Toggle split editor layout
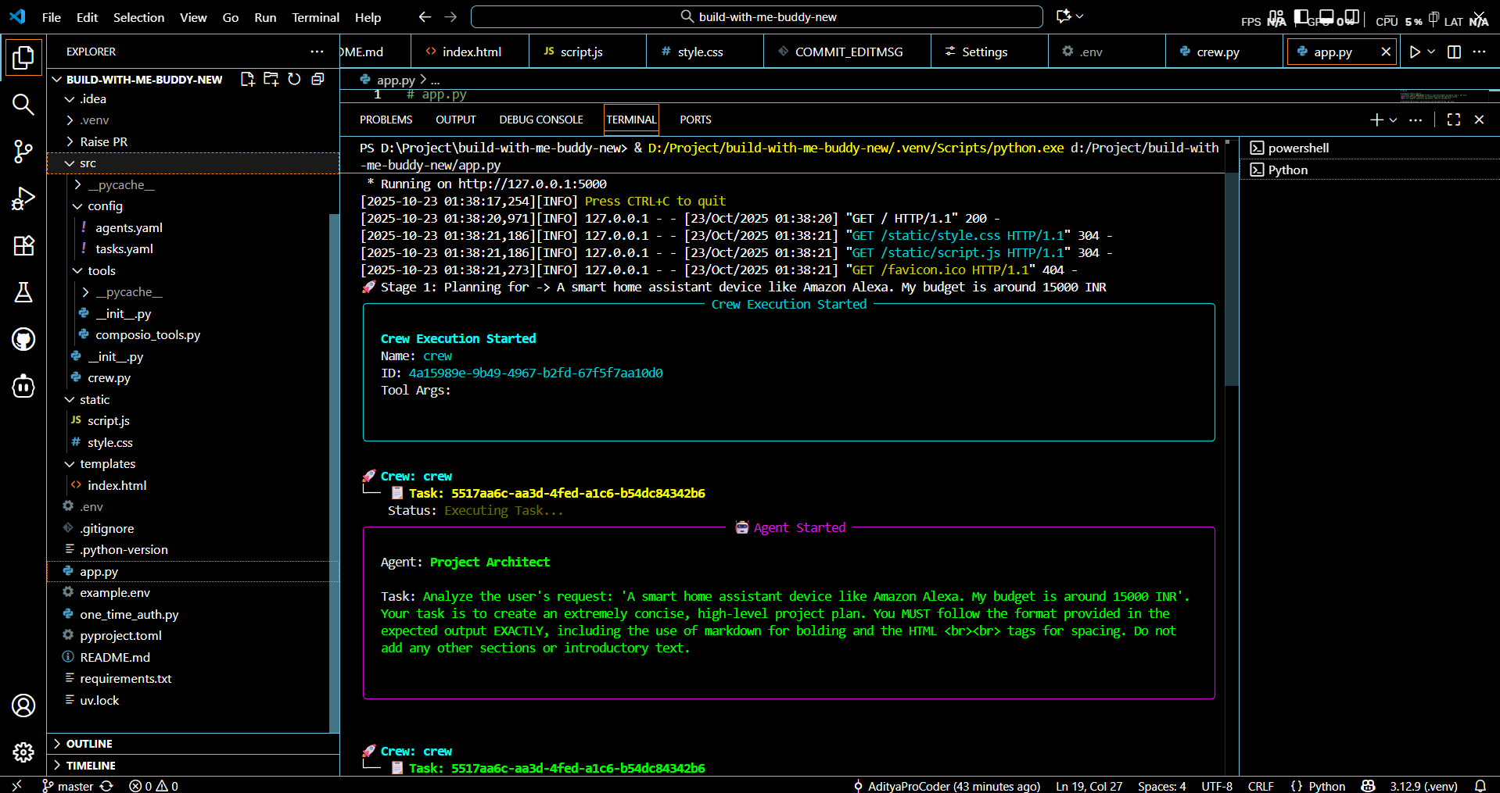This screenshot has height=793, width=1500. [1455, 52]
